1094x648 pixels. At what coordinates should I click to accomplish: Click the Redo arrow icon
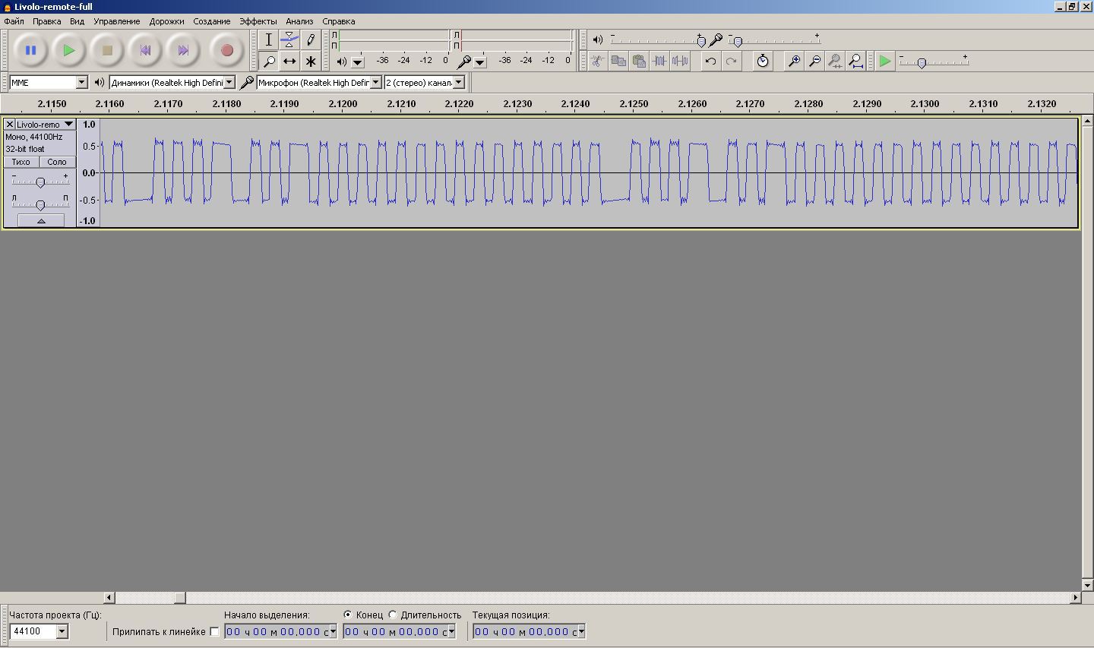731,61
